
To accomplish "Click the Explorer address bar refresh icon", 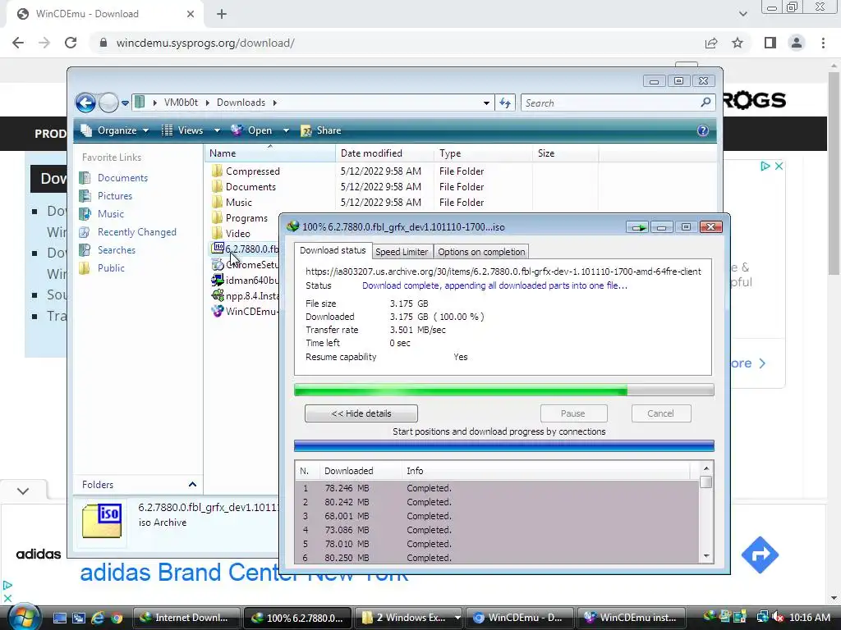I will (x=505, y=103).
